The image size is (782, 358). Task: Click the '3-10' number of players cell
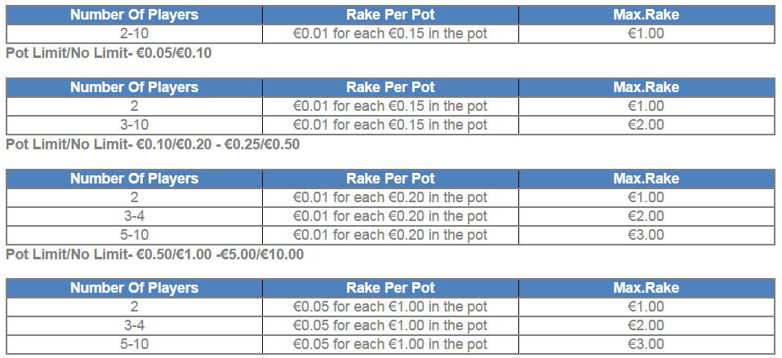(134, 125)
